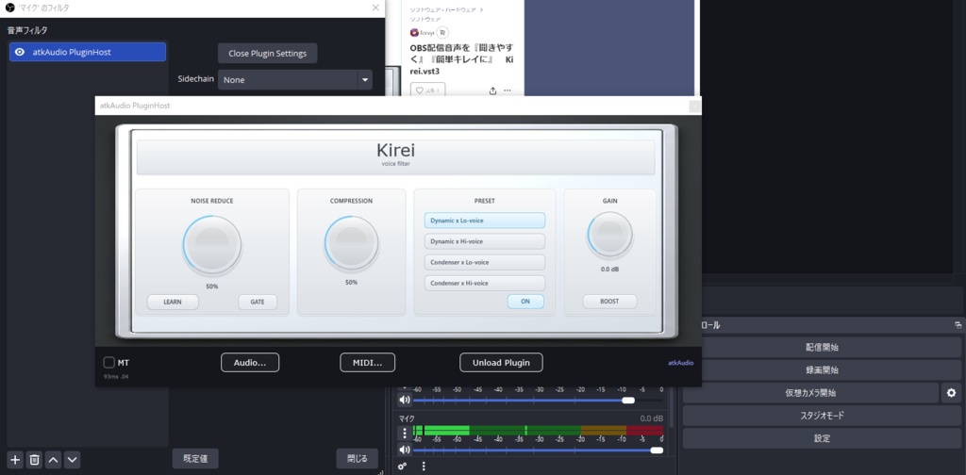The width and height of the screenshot is (966, 475).
Task: Toggle the Kirei preset ON button
Action: click(x=525, y=302)
